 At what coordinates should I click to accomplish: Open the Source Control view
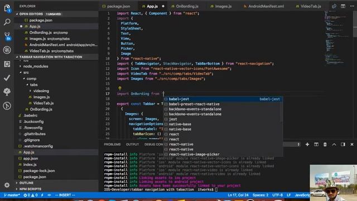[x=7, y=36]
